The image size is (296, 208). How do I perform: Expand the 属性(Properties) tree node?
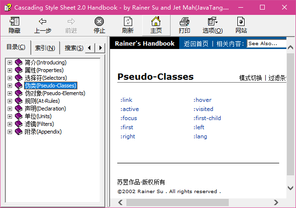(10, 70)
